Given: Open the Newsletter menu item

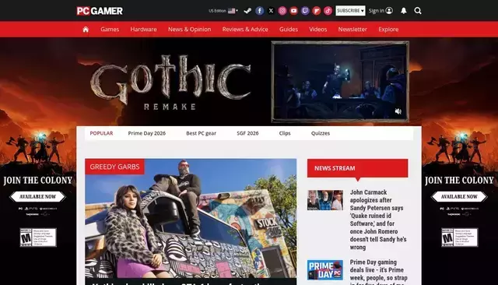Looking at the screenshot, I should (352, 30).
